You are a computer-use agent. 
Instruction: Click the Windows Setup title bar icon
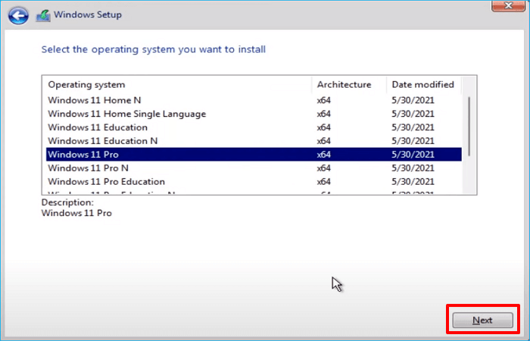tap(43, 15)
